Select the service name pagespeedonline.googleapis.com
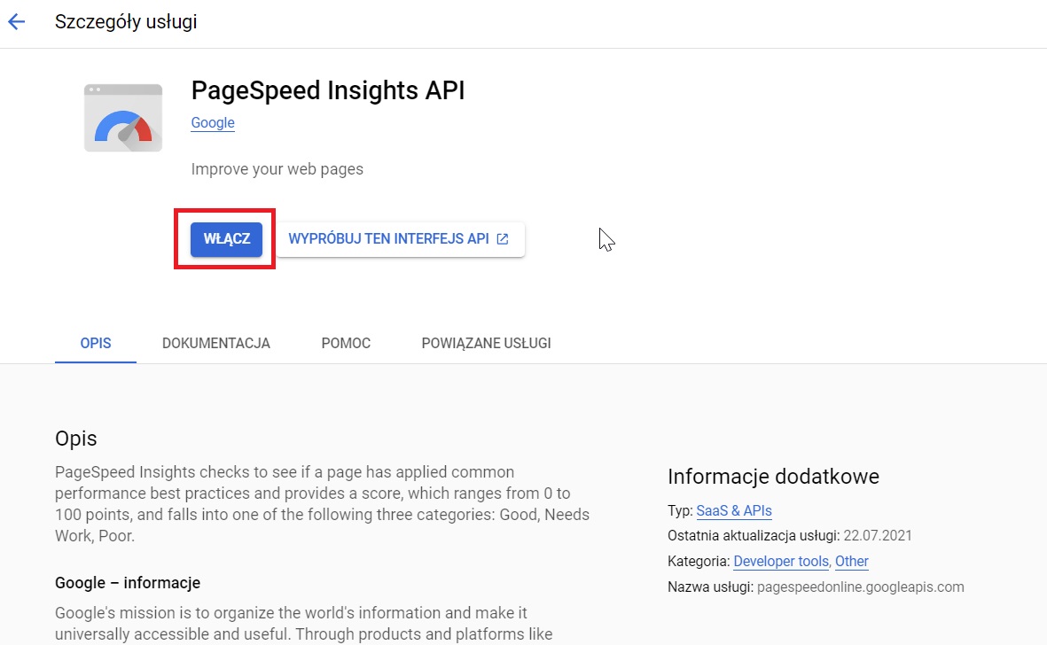 [861, 586]
